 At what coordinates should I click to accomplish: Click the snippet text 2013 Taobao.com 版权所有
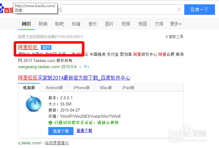pyautogui.click(x=50, y=61)
